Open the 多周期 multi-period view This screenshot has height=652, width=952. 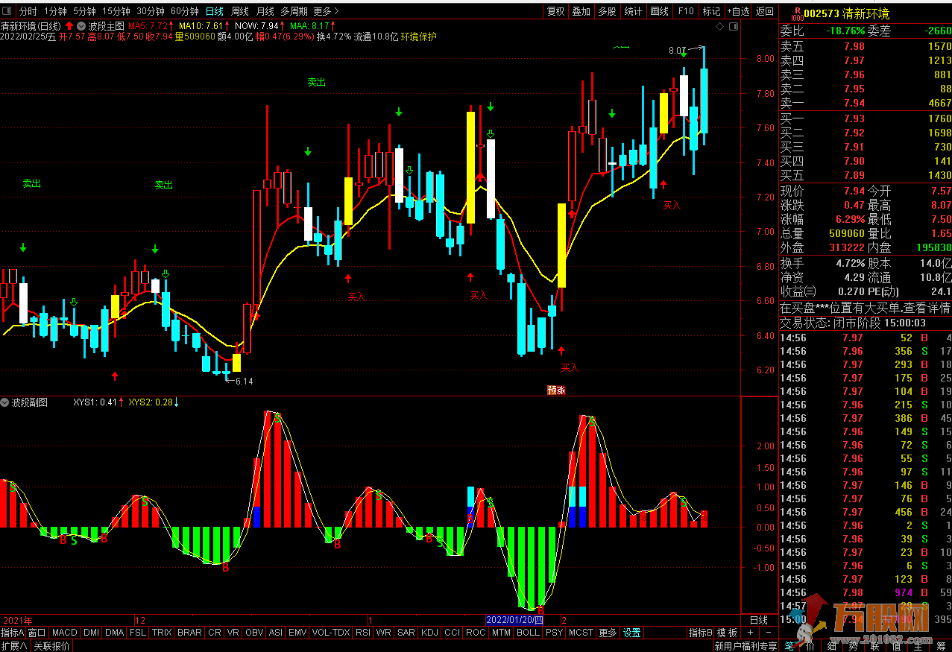(294, 11)
